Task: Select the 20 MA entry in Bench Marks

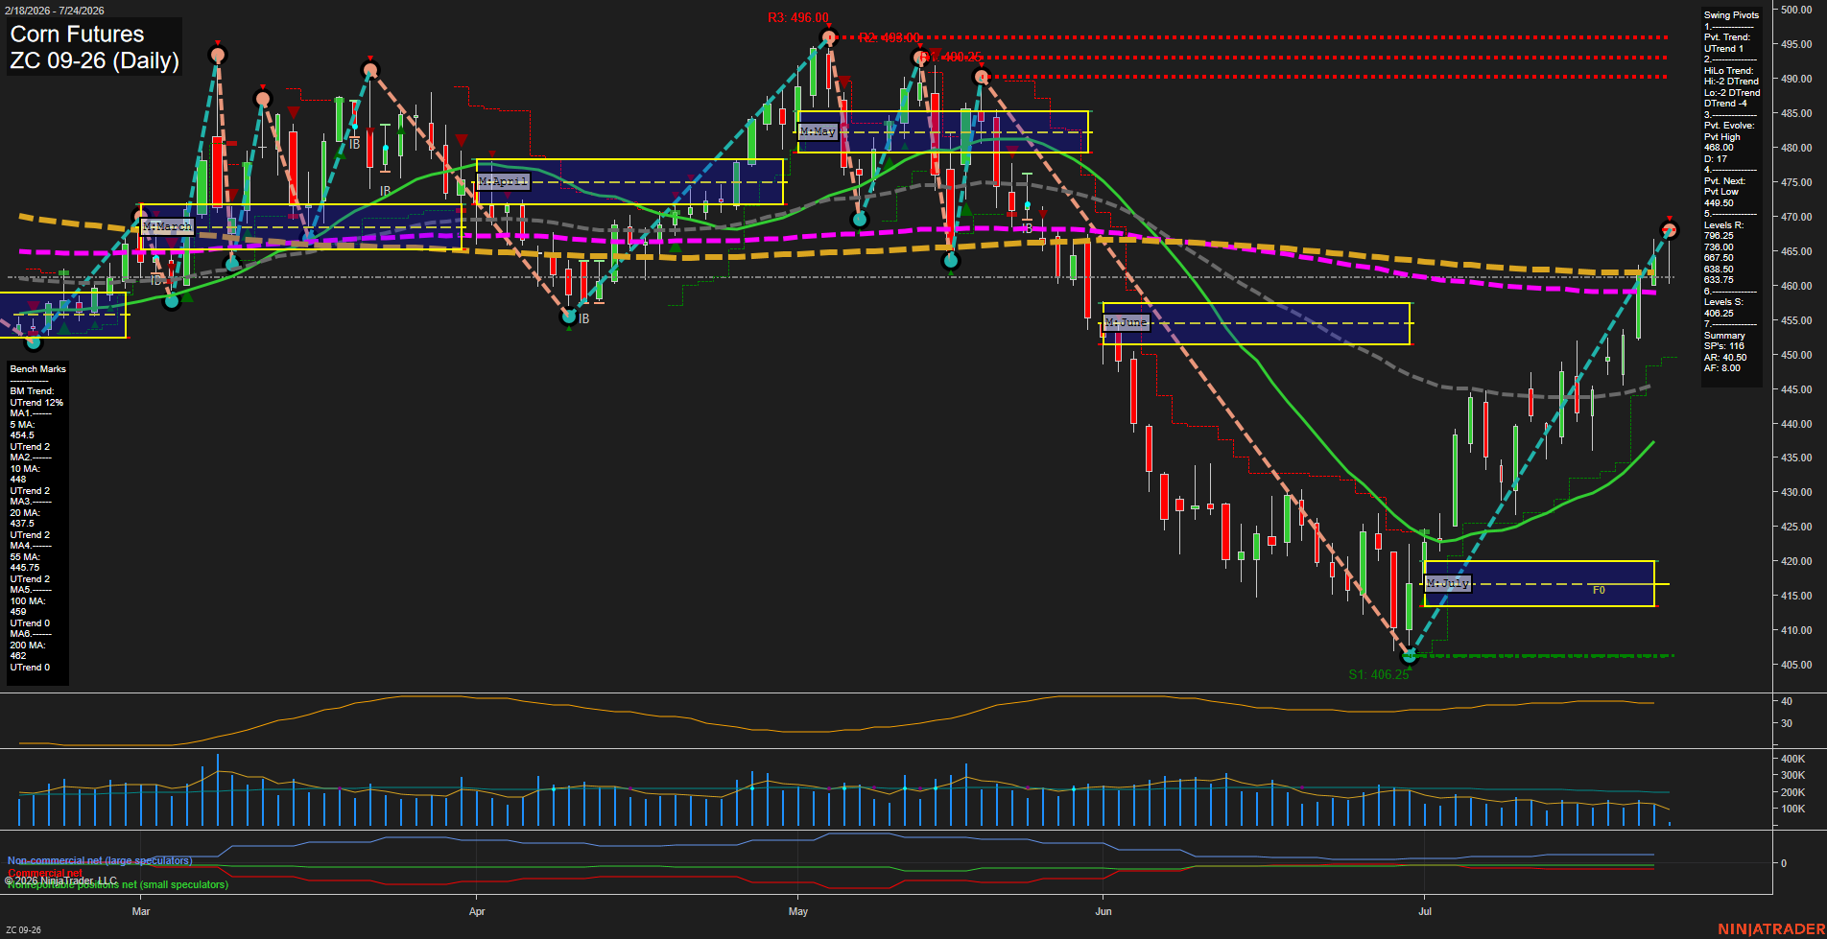Action: [x=25, y=513]
